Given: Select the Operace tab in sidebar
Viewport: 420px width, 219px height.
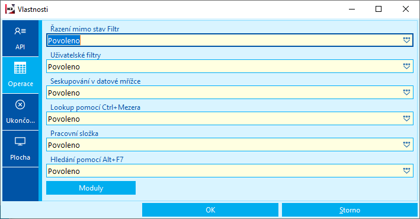Looking at the screenshot, I should (x=20, y=75).
